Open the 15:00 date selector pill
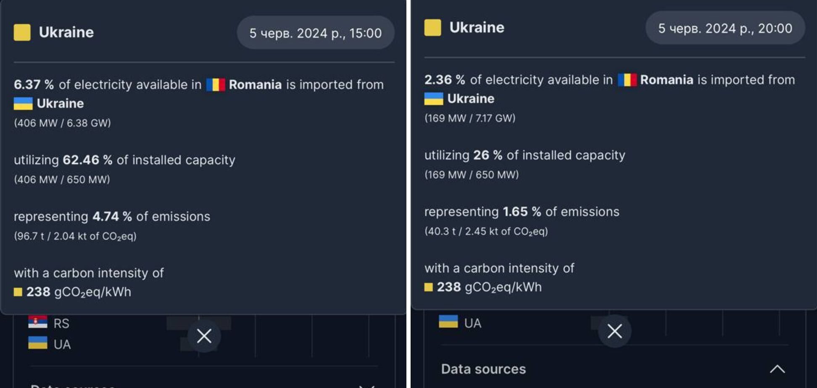 click(x=315, y=33)
